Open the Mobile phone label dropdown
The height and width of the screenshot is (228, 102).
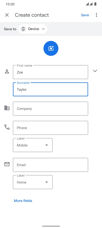pyautogui.click(x=33, y=145)
